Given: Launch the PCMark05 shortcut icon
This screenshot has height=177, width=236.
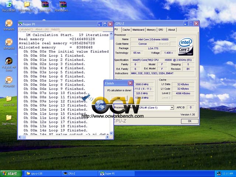Looking at the screenshot, I should click(x=9, y=82).
